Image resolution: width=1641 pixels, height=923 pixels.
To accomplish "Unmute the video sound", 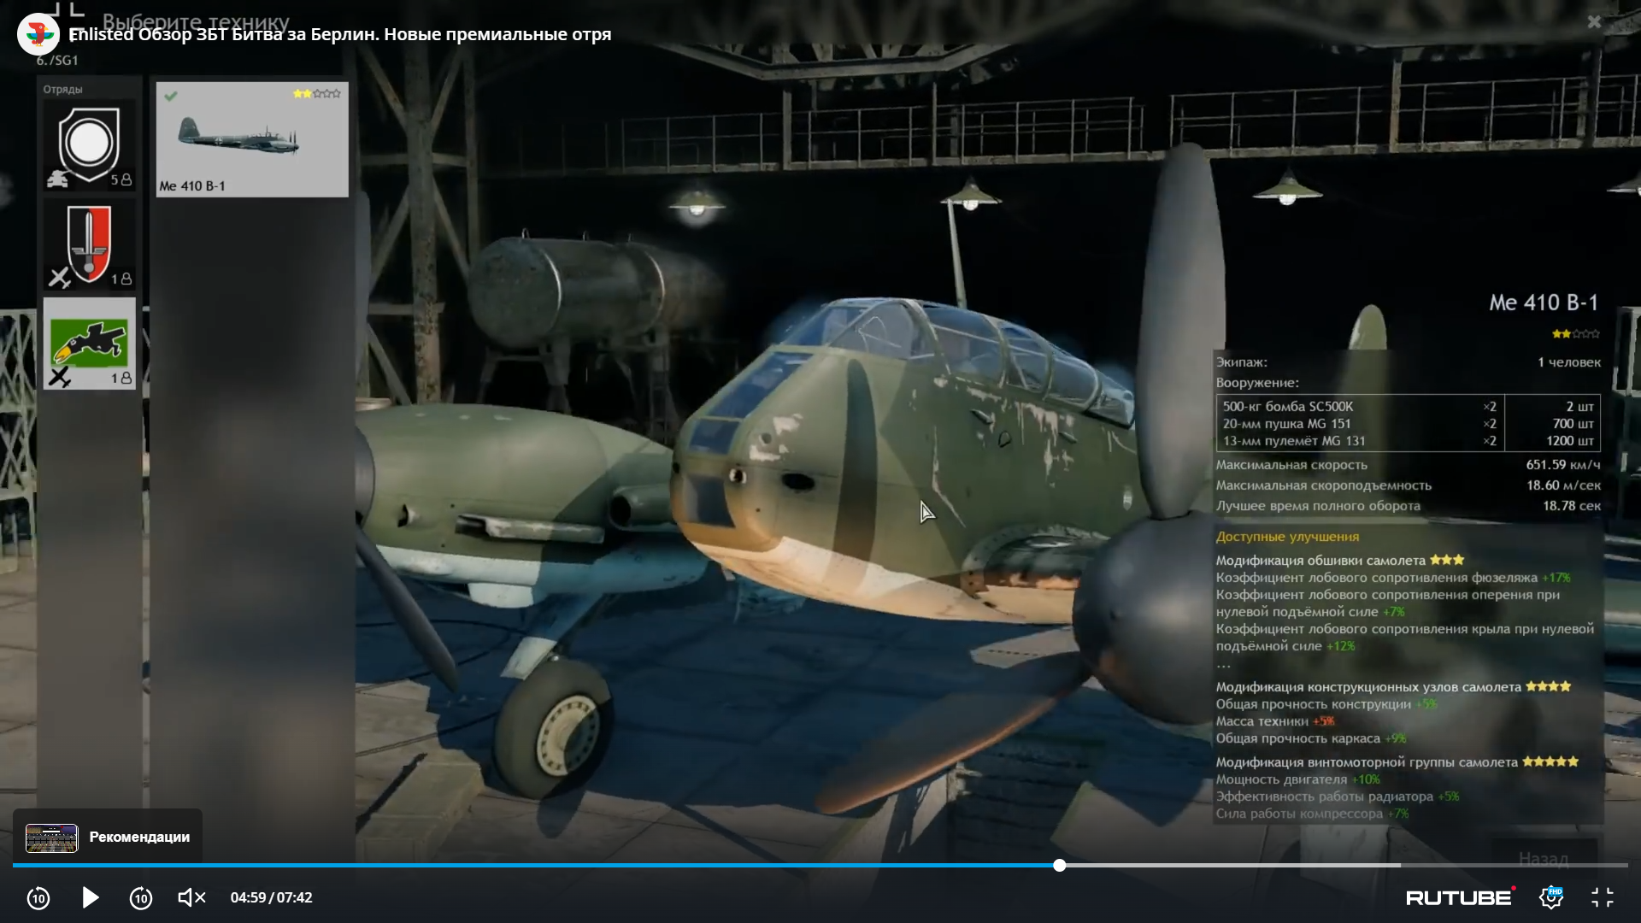I will (x=191, y=897).
